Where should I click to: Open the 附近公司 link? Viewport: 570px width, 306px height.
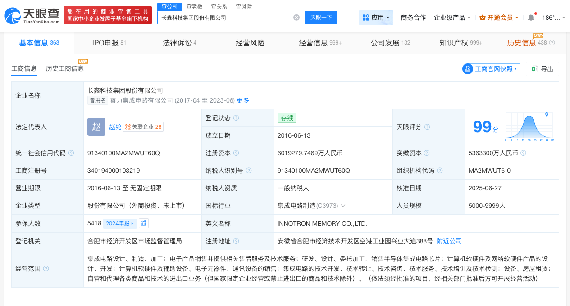(x=449, y=241)
